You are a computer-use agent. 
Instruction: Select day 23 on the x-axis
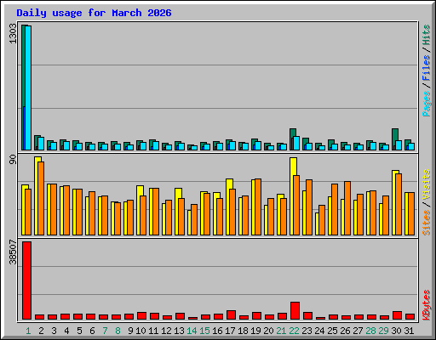pos(307,331)
